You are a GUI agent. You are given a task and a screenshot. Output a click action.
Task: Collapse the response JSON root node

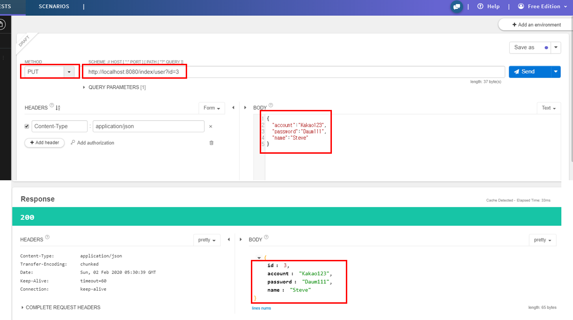(259, 258)
